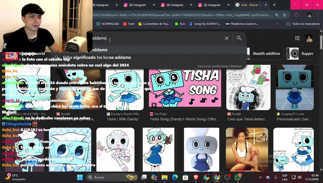This screenshot has width=323, height=183.
Task: Switch the ESP LAA input language
Action: click(x=285, y=177)
